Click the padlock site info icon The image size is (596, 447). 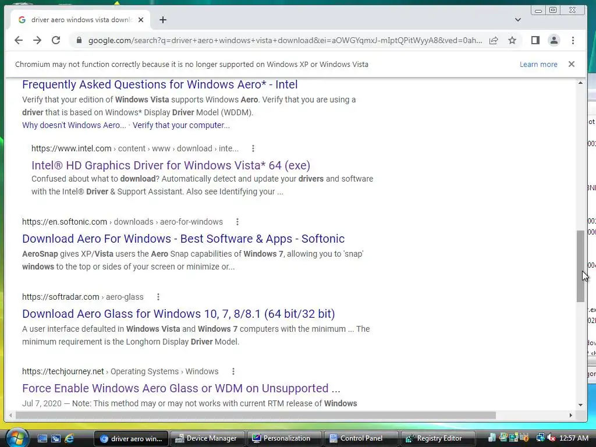pos(79,40)
